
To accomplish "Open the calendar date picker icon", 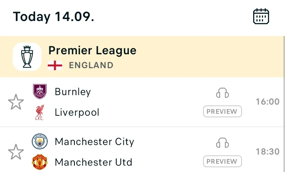I will pyautogui.click(x=261, y=16).
